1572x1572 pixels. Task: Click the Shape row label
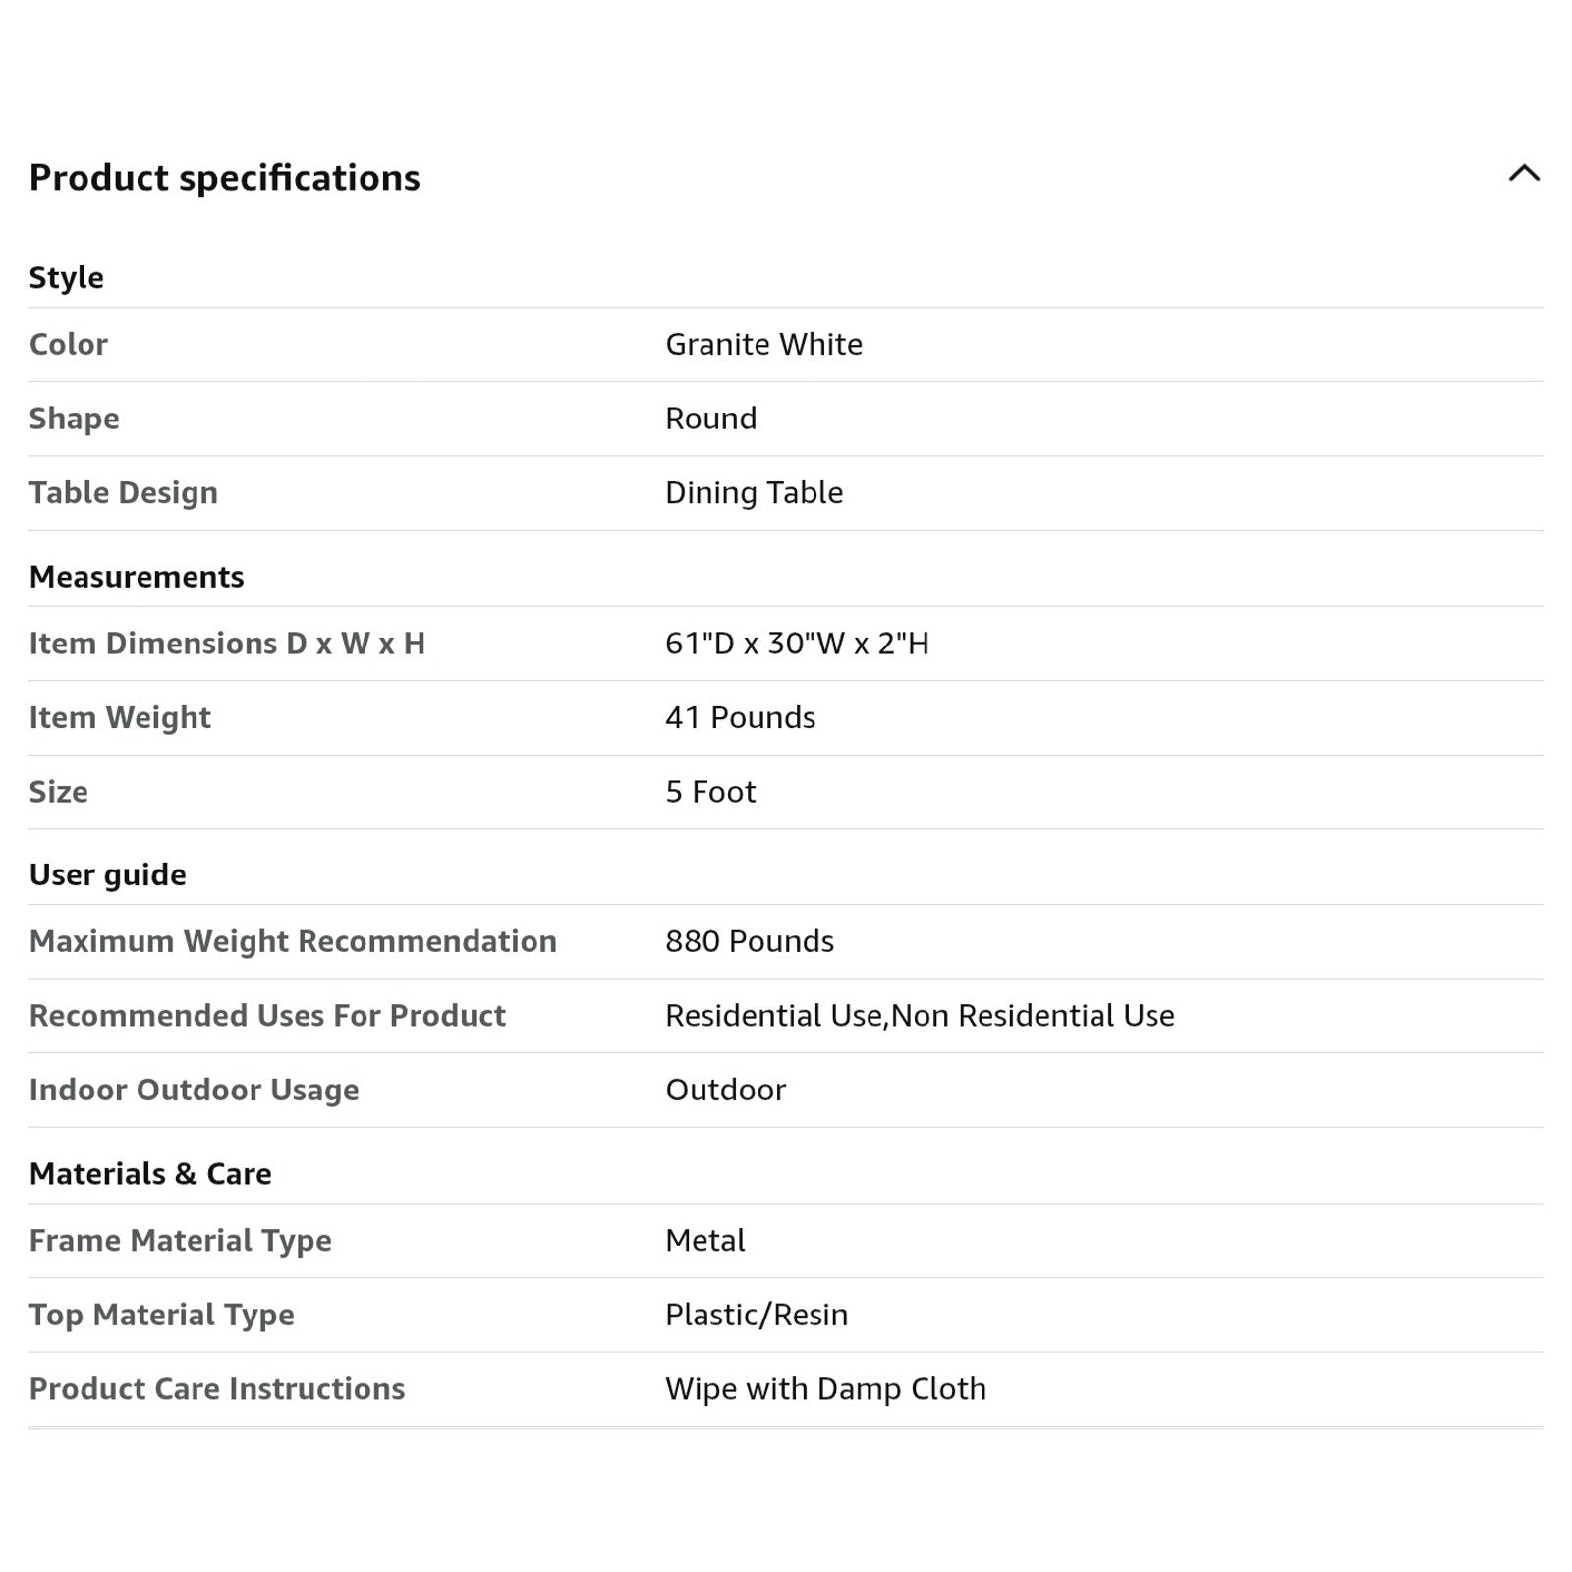[74, 419]
